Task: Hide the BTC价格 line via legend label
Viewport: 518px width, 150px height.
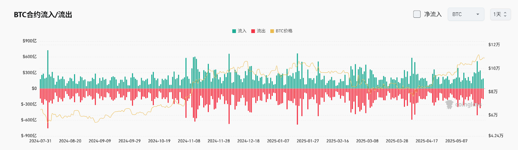Action: pos(284,31)
